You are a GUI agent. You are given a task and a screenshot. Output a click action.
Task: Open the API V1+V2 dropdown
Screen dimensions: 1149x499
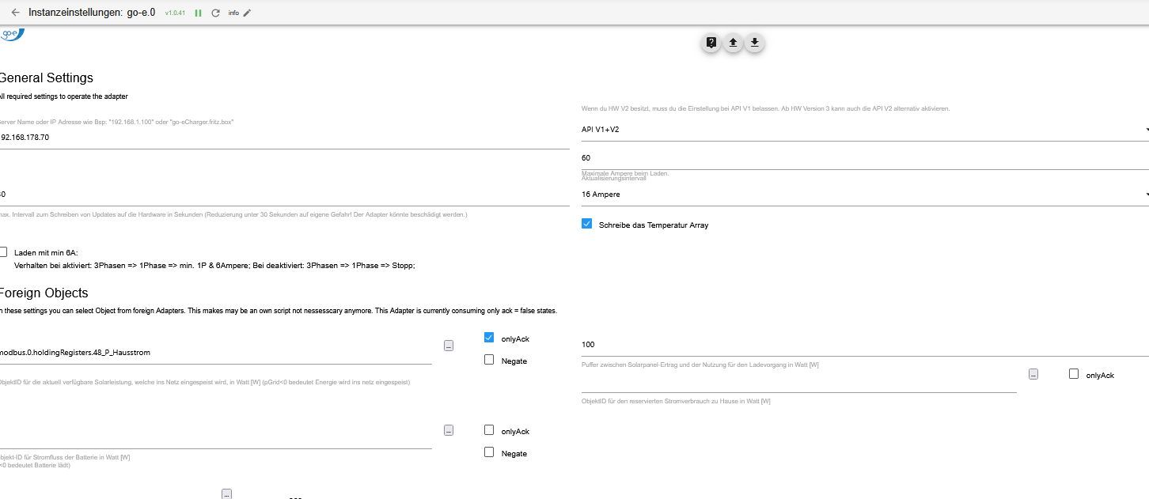pos(863,129)
